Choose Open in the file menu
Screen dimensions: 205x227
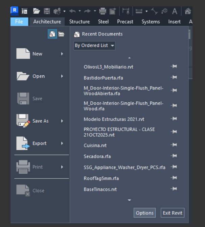click(40, 76)
